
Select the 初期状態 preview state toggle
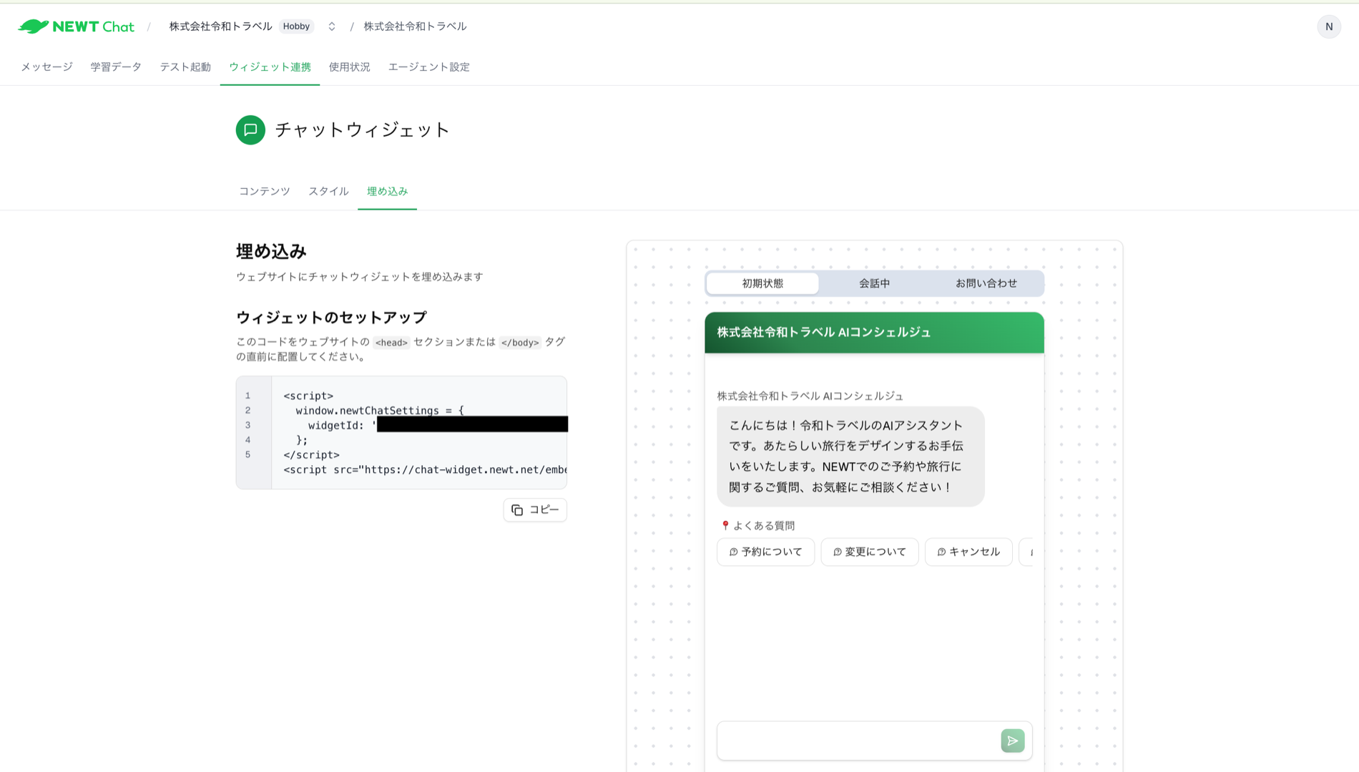(x=762, y=283)
